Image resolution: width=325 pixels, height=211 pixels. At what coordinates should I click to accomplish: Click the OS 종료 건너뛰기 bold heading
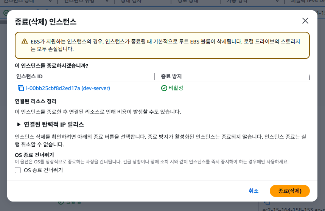34,155
